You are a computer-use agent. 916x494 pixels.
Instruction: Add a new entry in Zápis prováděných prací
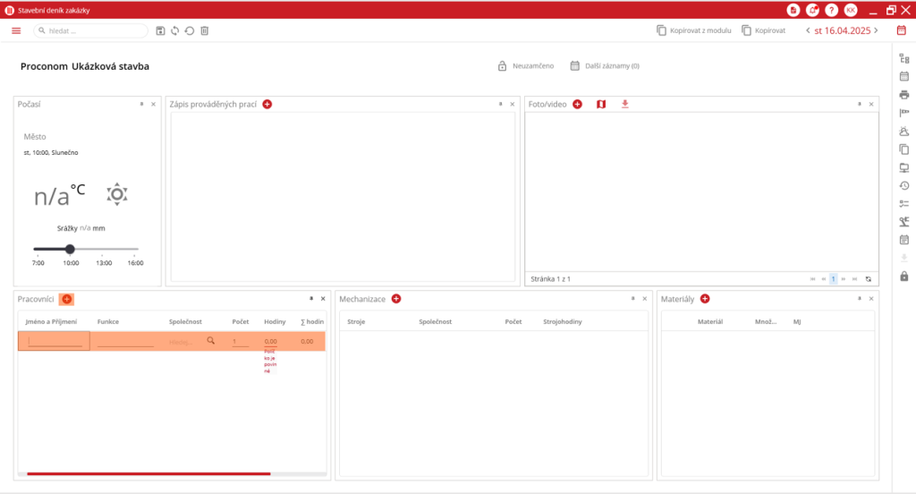click(267, 105)
